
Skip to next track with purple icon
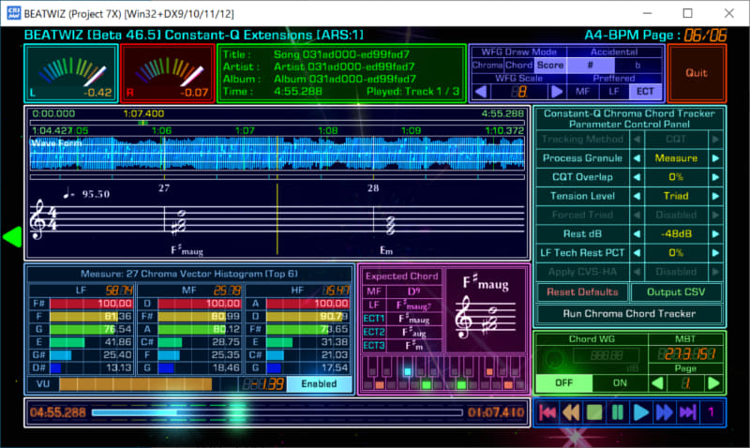688,412
